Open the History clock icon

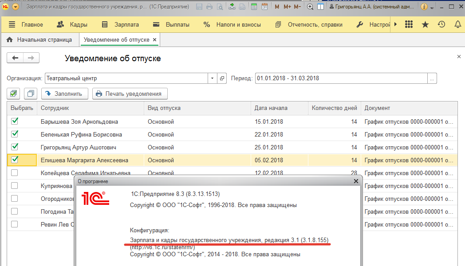(x=441, y=24)
